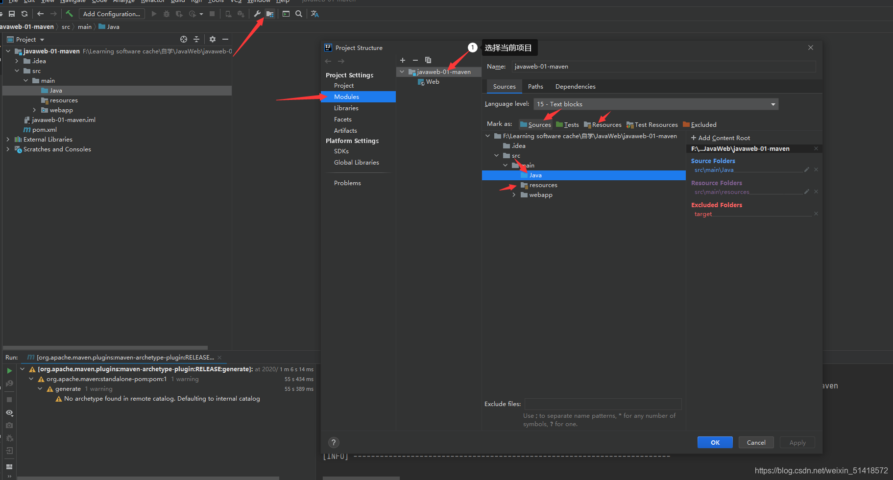Open Settings via the wrench icon
This screenshot has width=893, height=480.
pyautogui.click(x=257, y=14)
